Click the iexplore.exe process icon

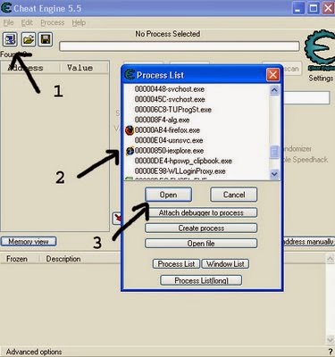click(130, 151)
